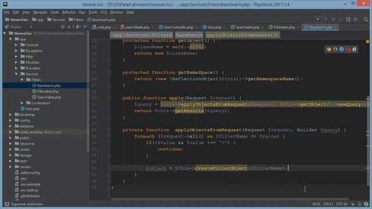Click the Hector inspector icon in status bar

pos(360,204)
